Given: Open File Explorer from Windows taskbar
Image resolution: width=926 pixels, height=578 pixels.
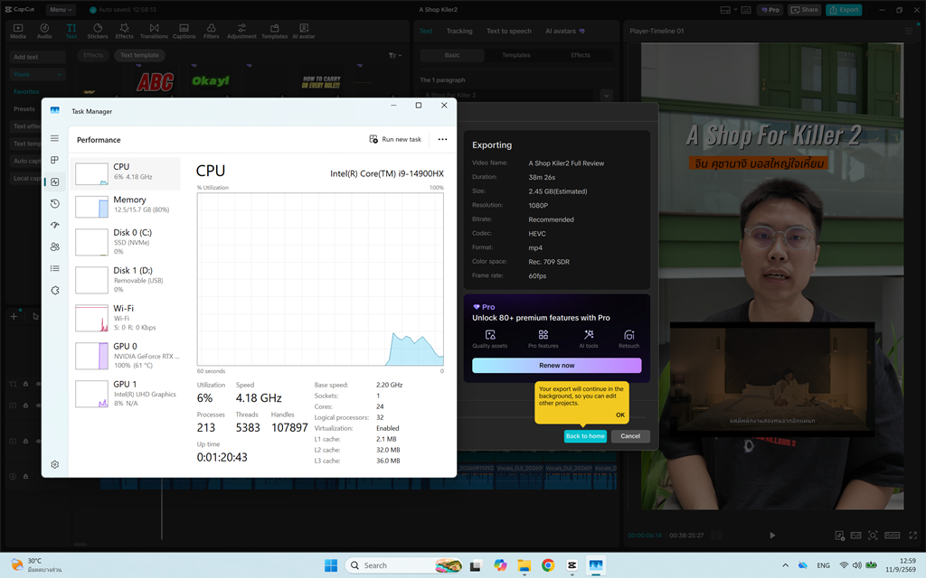Looking at the screenshot, I should pyautogui.click(x=524, y=565).
